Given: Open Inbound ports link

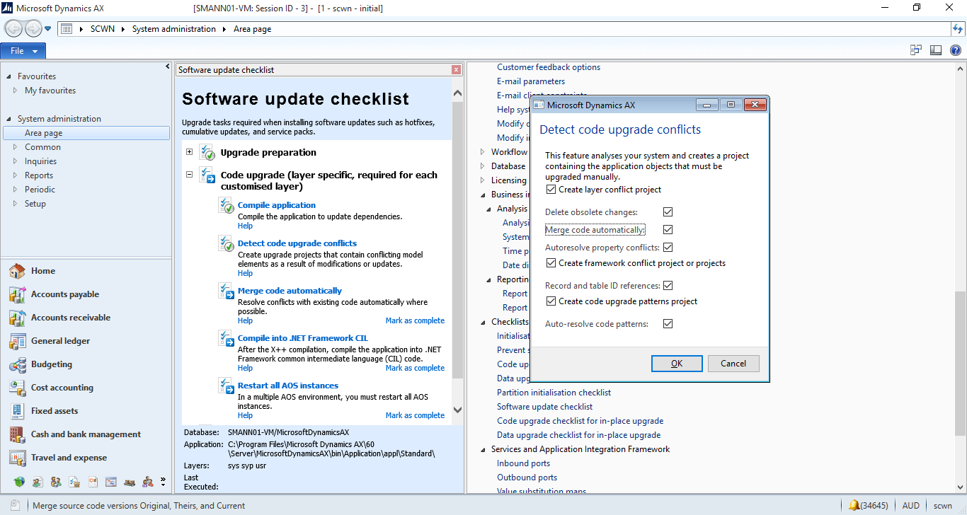Looking at the screenshot, I should click(x=523, y=463).
